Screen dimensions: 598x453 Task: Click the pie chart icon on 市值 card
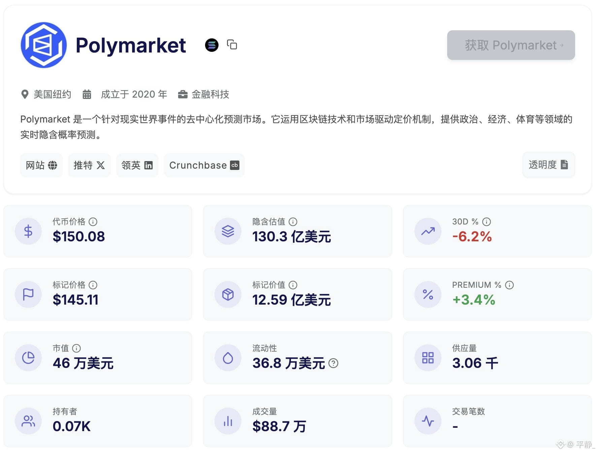click(28, 358)
